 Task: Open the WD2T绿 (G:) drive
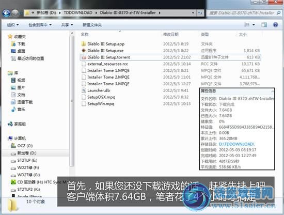tap(28, 175)
